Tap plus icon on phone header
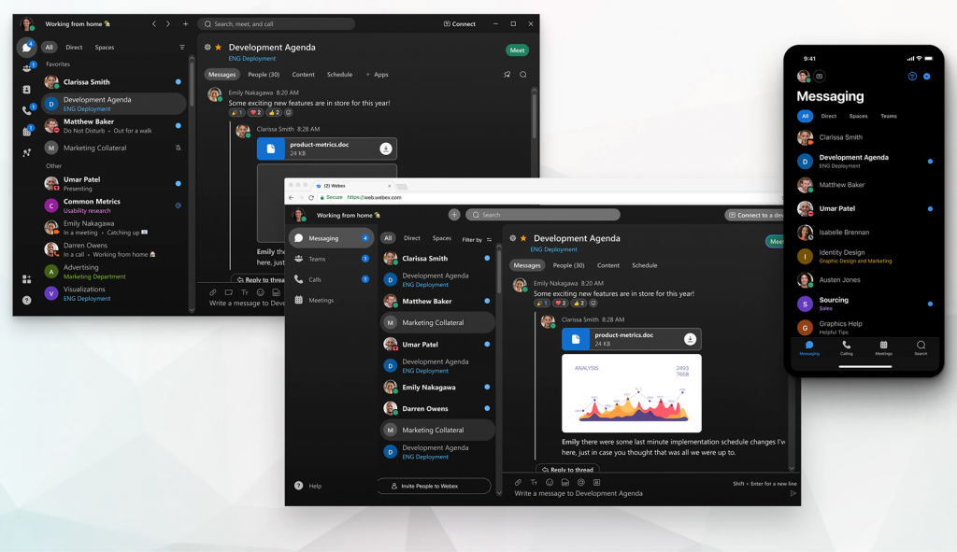This screenshot has width=957, height=552. pyautogui.click(x=926, y=77)
